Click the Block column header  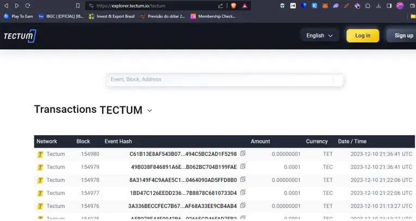point(83,142)
